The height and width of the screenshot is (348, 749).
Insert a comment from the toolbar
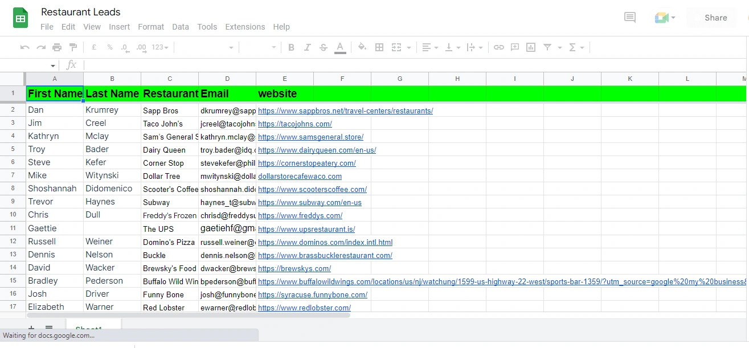(x=515, y=47)
